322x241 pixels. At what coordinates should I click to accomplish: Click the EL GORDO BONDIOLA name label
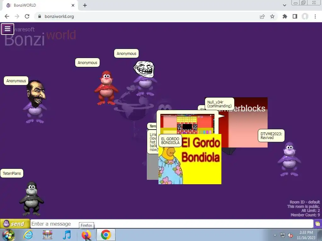click(170, 141)
